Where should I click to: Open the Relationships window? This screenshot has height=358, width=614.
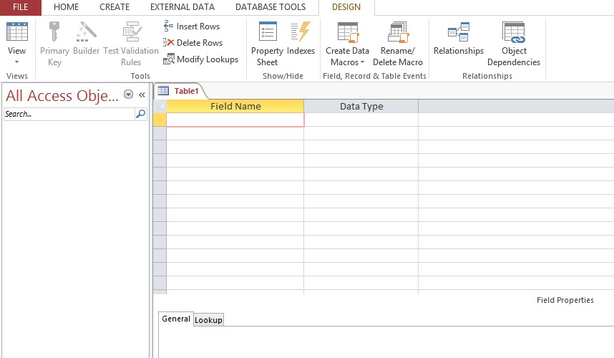[459, 39]
